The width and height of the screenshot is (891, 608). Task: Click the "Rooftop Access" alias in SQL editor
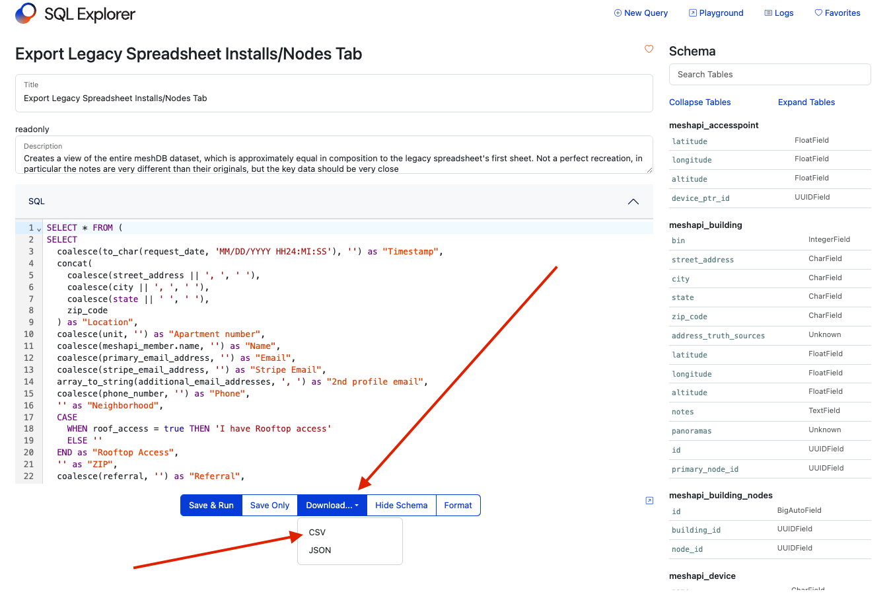tap(133, 453)
